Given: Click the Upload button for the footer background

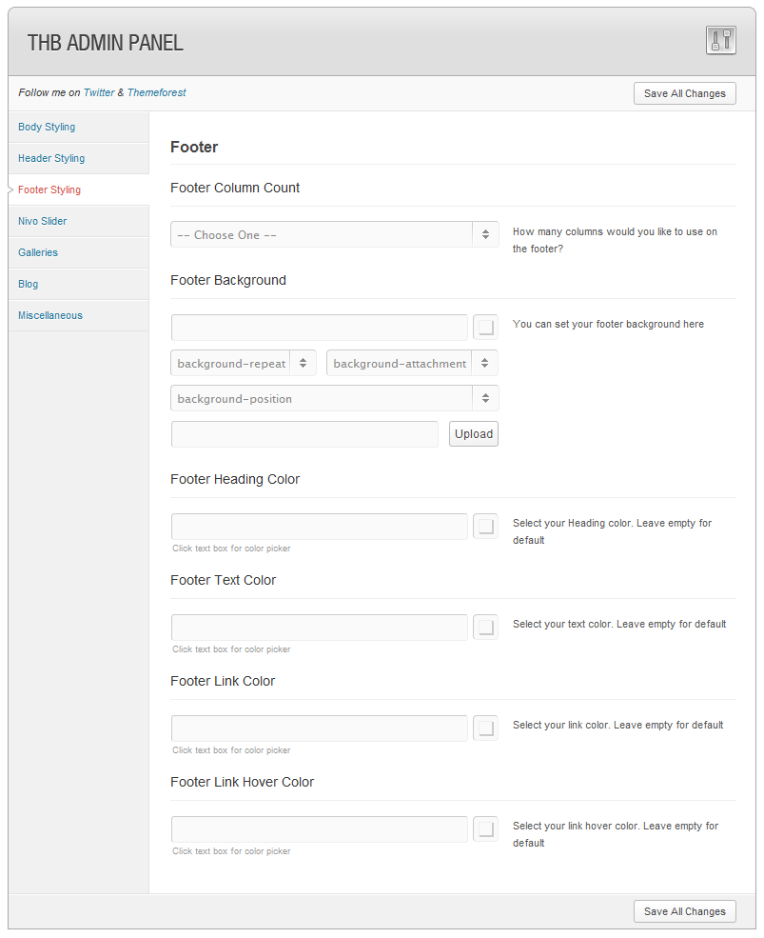Looking at the screenshot, I should point(474,433).
